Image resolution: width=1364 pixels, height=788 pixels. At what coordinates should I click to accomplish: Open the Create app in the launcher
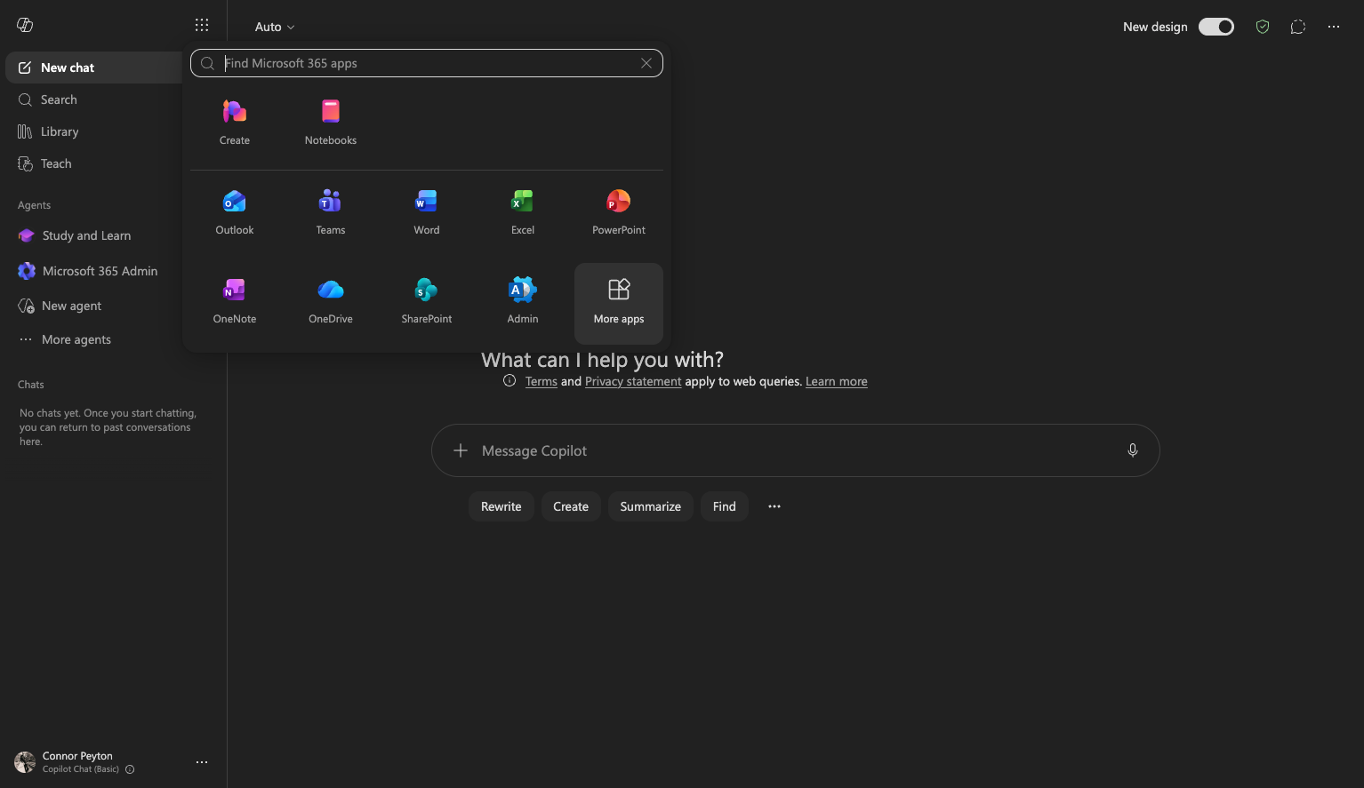click(x=235, y=123)
